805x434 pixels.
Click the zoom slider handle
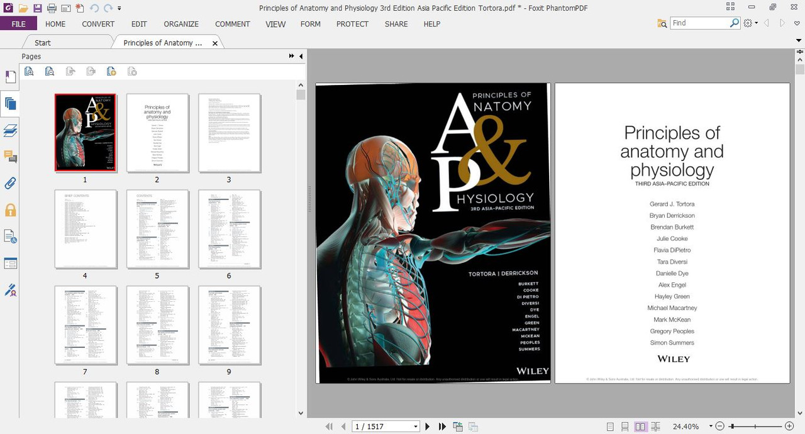click(732, 426)
